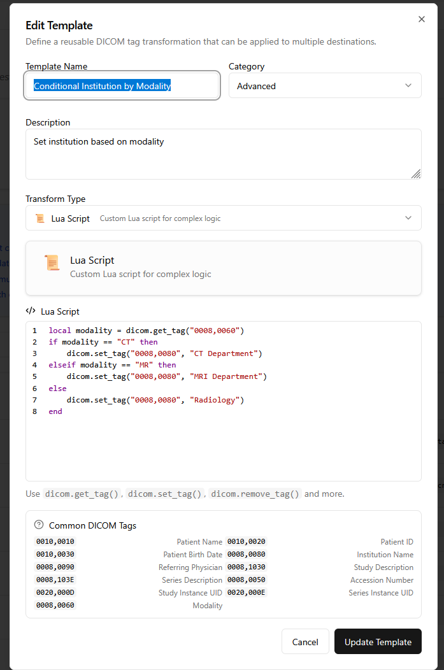Screen dimensions: 444x670
Task: Click the code brackets icon beside Lua Script
Action: 31,311
